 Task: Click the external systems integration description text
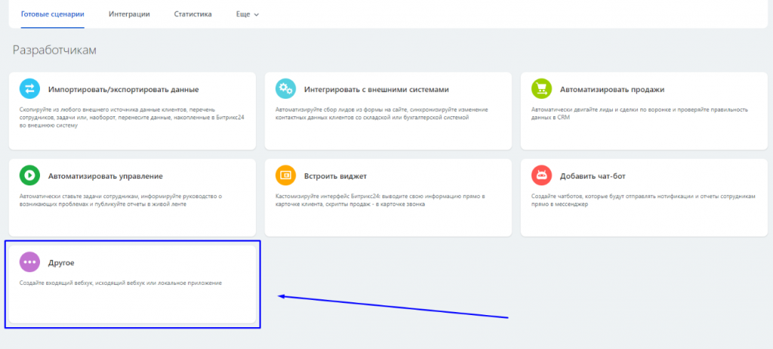pos(381,114)
